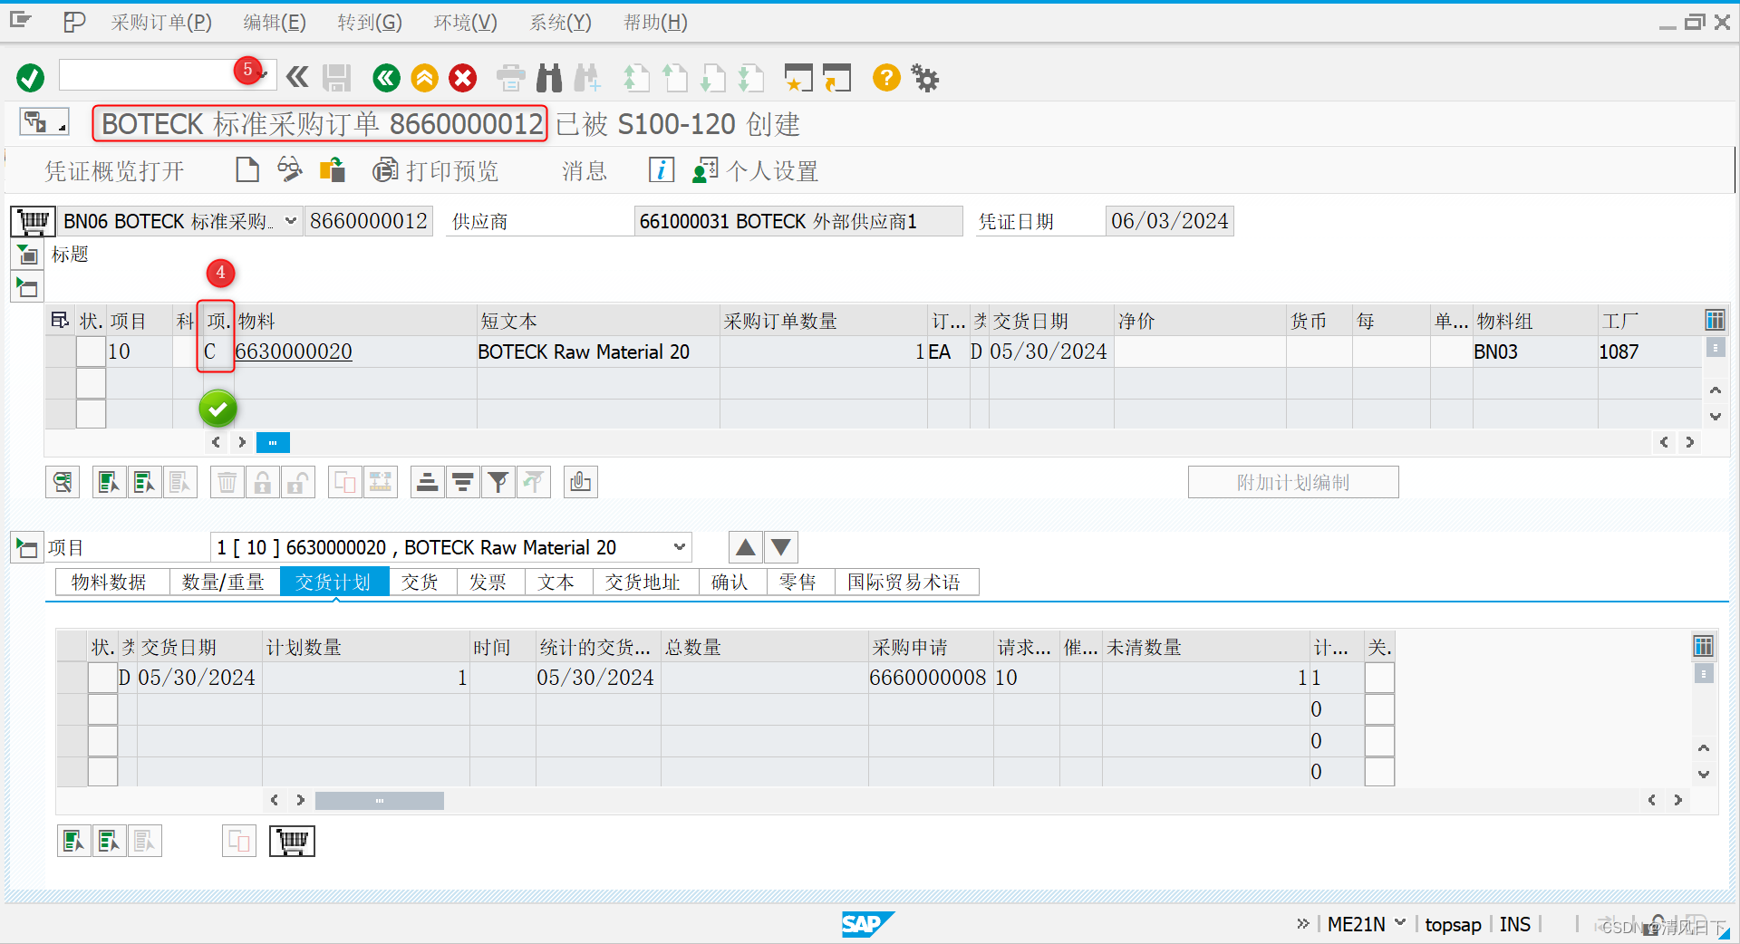Open the Customize Local Layout gear icon
Screen dimensions: 1740x944
925,78
